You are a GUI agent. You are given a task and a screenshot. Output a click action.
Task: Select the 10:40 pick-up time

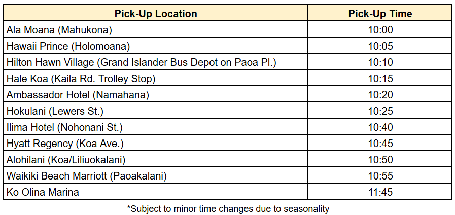coord(380,127)
